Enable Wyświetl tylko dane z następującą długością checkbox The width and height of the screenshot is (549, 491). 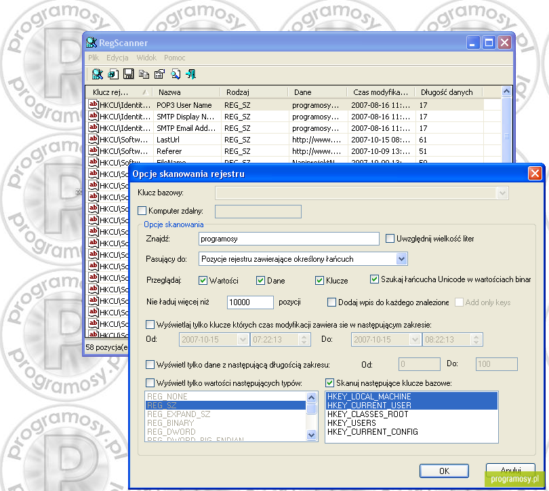click(x=150, y=365)
